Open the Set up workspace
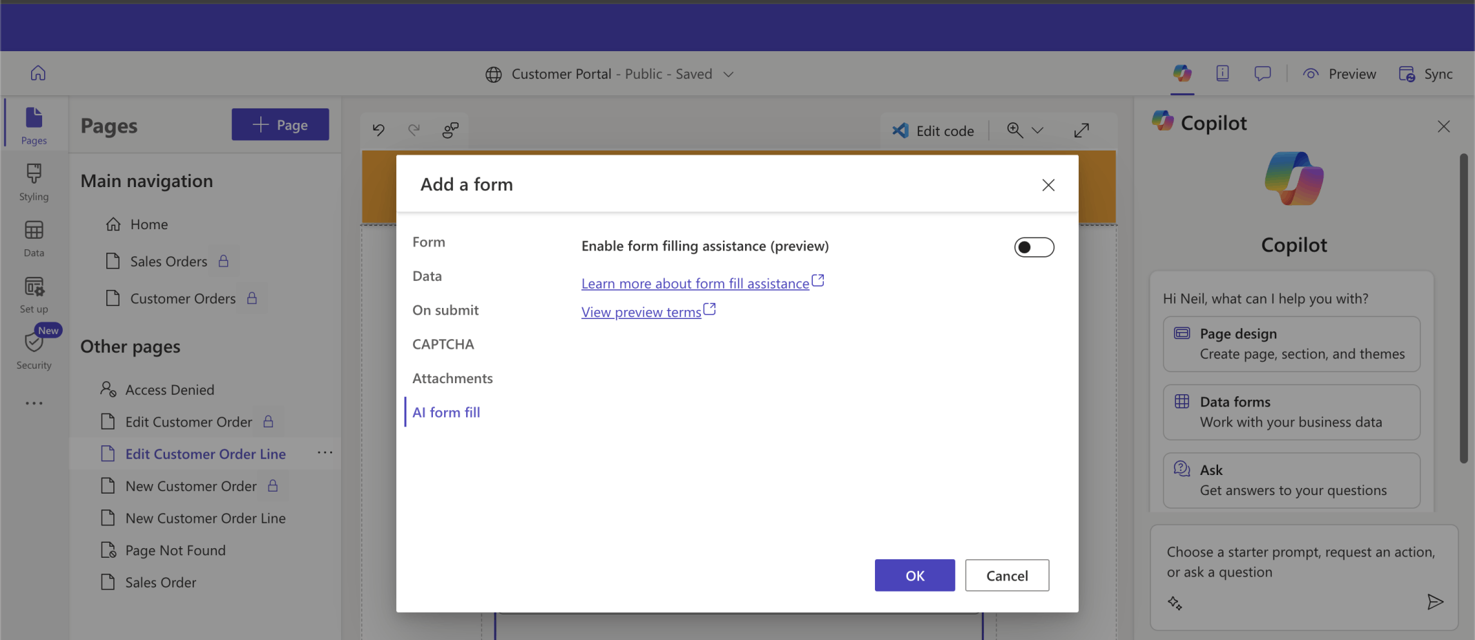This screenshot has width=1475, height=640. 34,295
